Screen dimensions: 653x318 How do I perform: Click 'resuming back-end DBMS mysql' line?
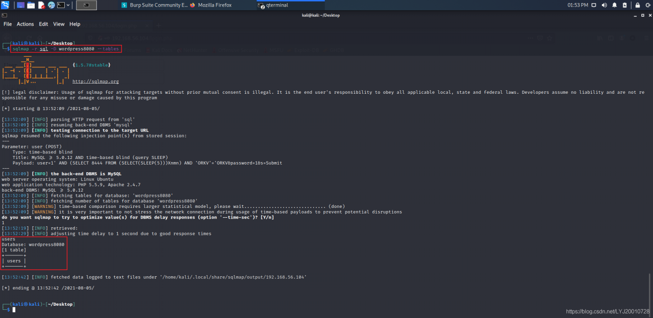[x=67, y=125]
